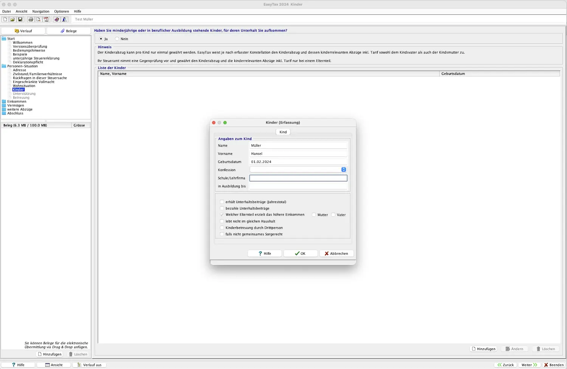Screen dimensions: 567x369
Task: Open the purple help book icon
Action: [57, 19]
